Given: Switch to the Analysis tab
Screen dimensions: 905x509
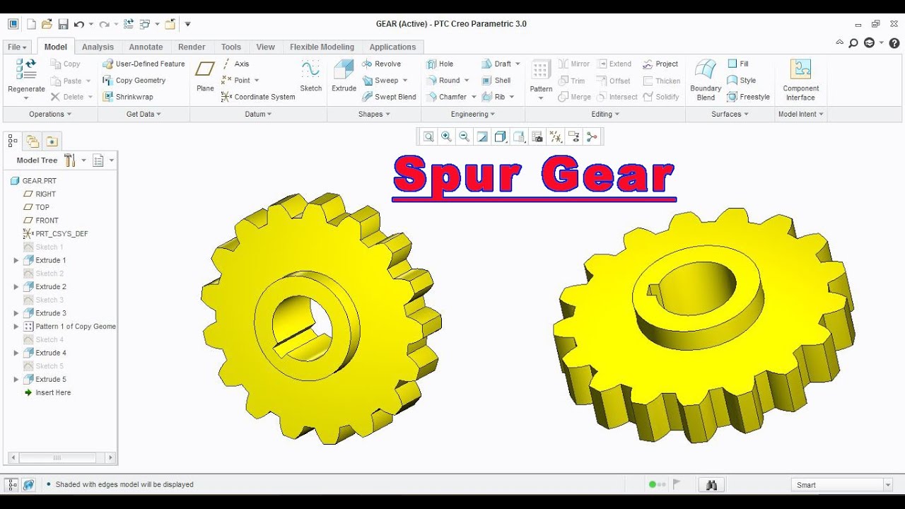Looking at the screenshot, I should tap(98, 47).
